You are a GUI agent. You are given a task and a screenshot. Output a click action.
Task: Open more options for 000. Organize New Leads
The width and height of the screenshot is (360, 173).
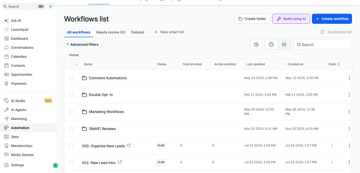[x=349, y=145]
